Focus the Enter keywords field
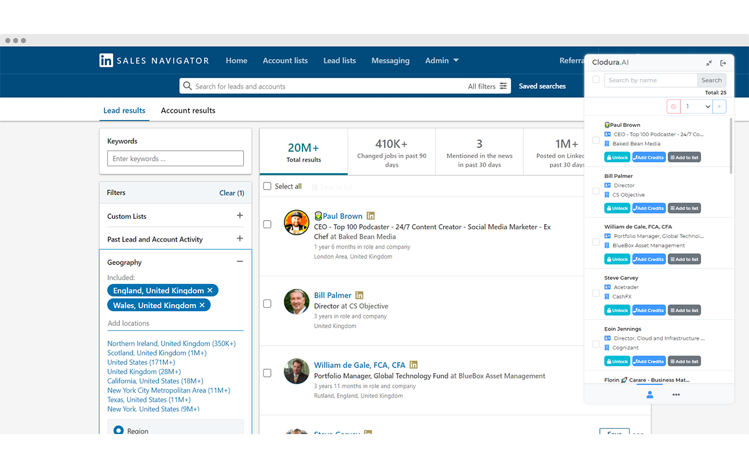Screen dimensions: 749x468 click(x=176, y=159)
